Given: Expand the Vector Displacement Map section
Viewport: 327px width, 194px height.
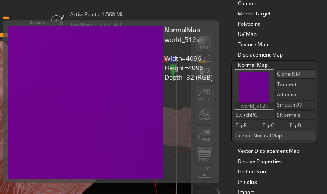Looking at the screenshot, I should 269,151.
